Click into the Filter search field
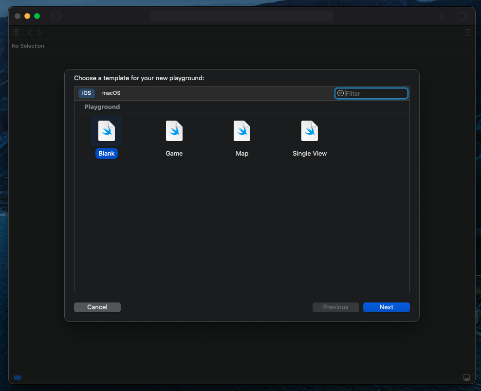The width and height of the screenshot is (481, 391). point(371,93)
